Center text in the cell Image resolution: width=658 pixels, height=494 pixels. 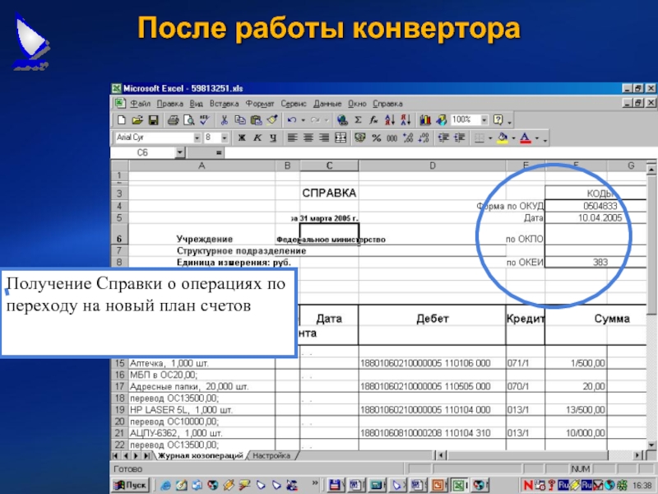point(308,137)
